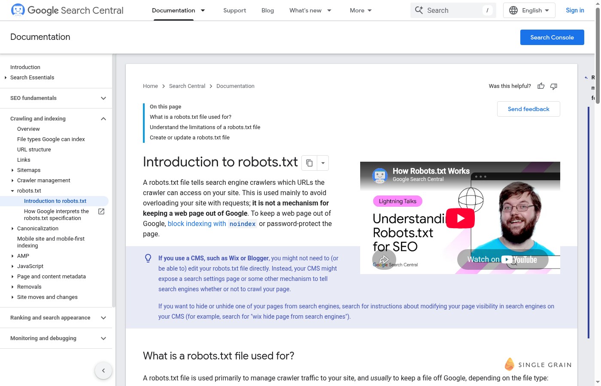Open the Blog tab
The height and width of the screenshot is (386, 601).
(267, 10)
